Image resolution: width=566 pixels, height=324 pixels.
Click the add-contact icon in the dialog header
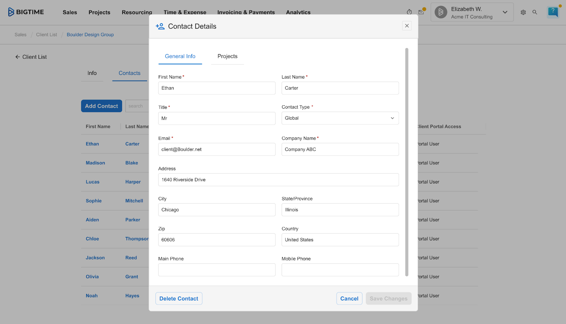tap(160, 26)
